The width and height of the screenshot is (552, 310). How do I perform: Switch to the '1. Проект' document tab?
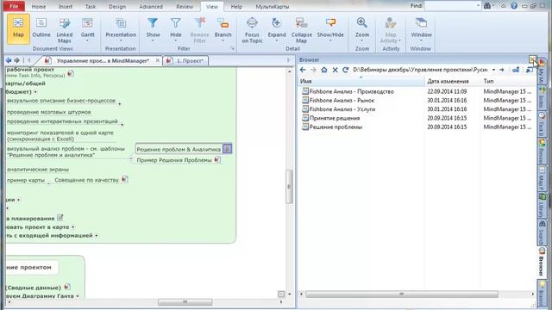coord(186,61)
